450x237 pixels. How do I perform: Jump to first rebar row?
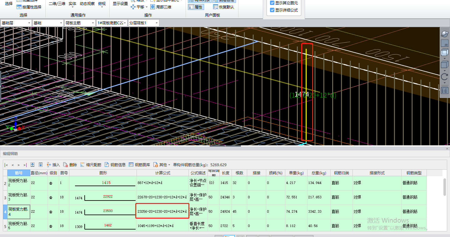point(6,165)
